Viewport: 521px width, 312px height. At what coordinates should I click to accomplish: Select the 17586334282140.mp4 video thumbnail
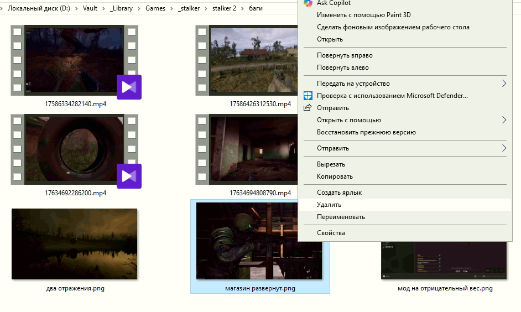click(75, 60)
